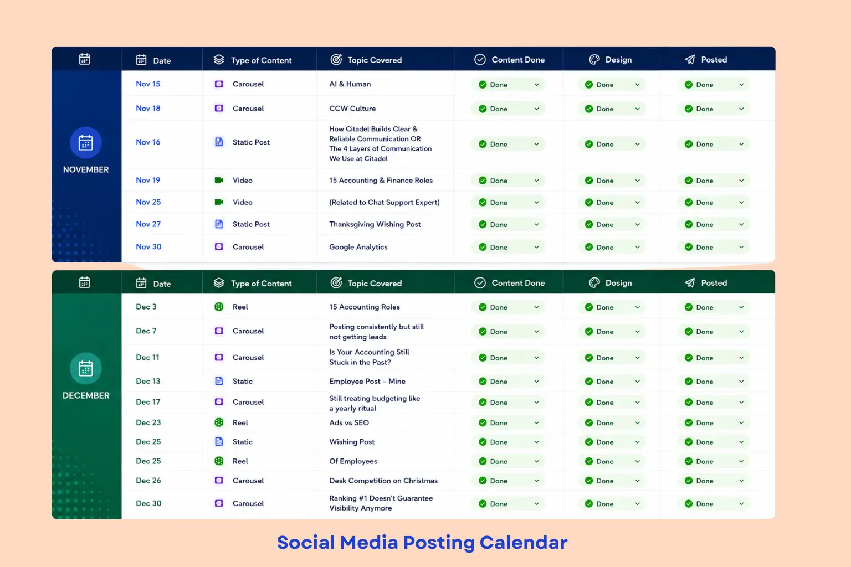Expand Posted status dropdown for Dec 30
The height and width of the screenshot is (567, 851).
pos(714,504)
